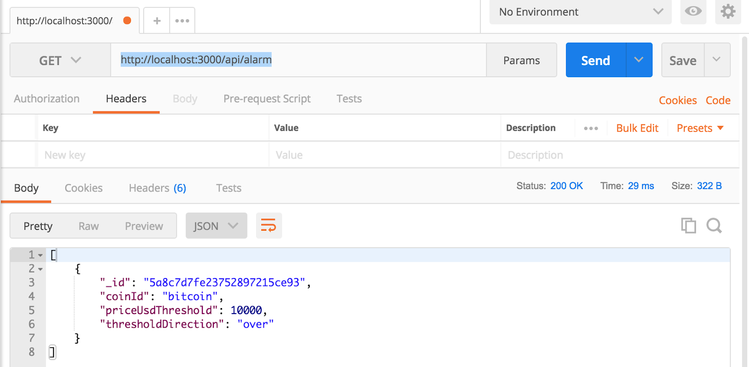Change the GET request method dropdown
Viewport: 749px width, 367px height.
point(60,60)
